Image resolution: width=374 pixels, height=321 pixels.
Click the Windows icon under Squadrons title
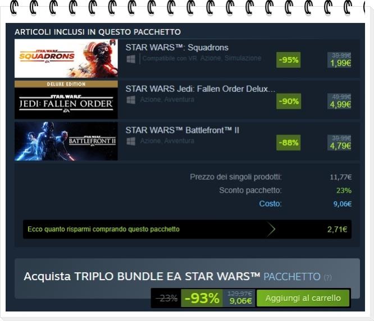[131, 59]
